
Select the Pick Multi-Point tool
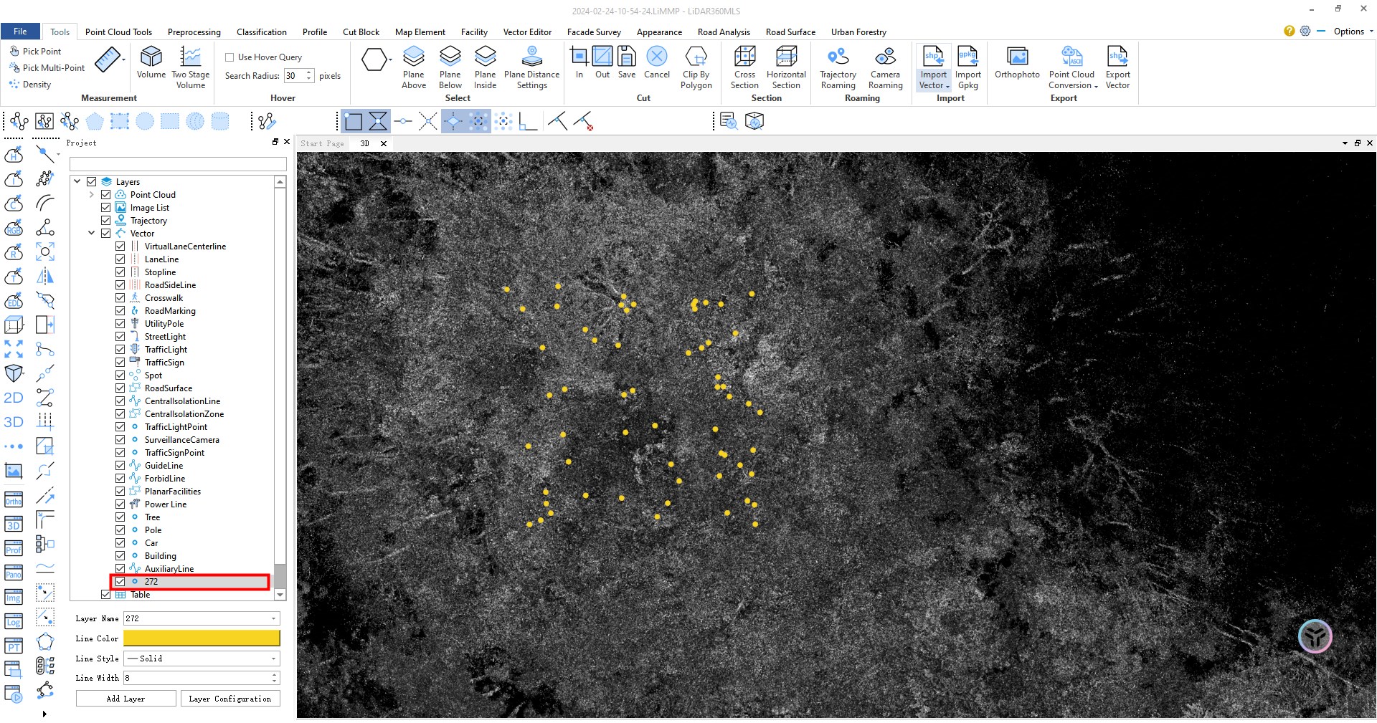[47, 67]
